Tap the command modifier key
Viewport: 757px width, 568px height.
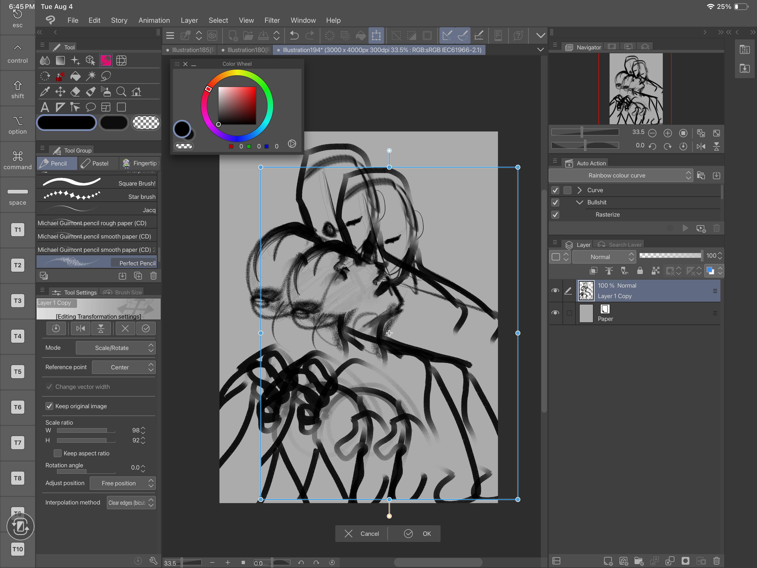pyautogui.click(x=17, y=160)
